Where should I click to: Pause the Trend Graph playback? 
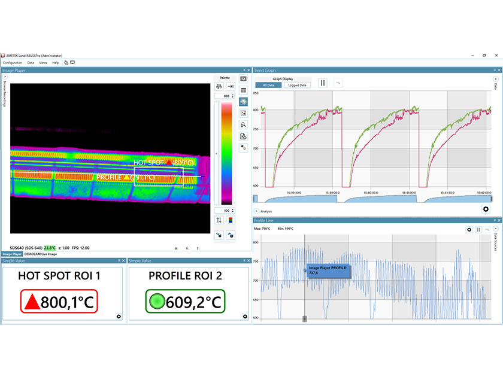click(322, 83)
